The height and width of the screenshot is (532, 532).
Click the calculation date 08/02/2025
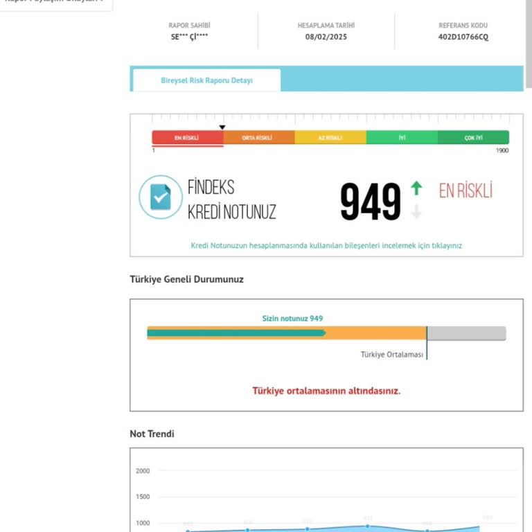[326, 37]
